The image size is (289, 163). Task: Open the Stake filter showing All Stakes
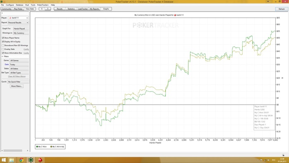pyautogui.click(x=19, y=69)
